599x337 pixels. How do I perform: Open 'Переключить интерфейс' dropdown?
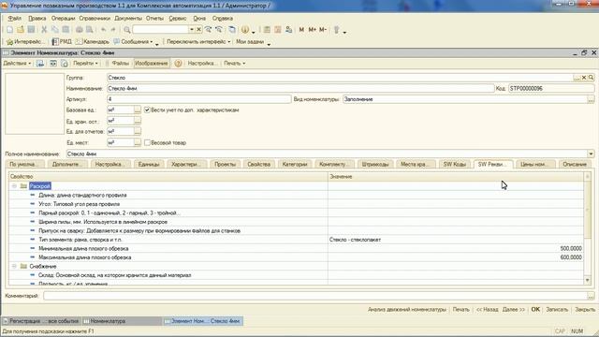[198, 41]
